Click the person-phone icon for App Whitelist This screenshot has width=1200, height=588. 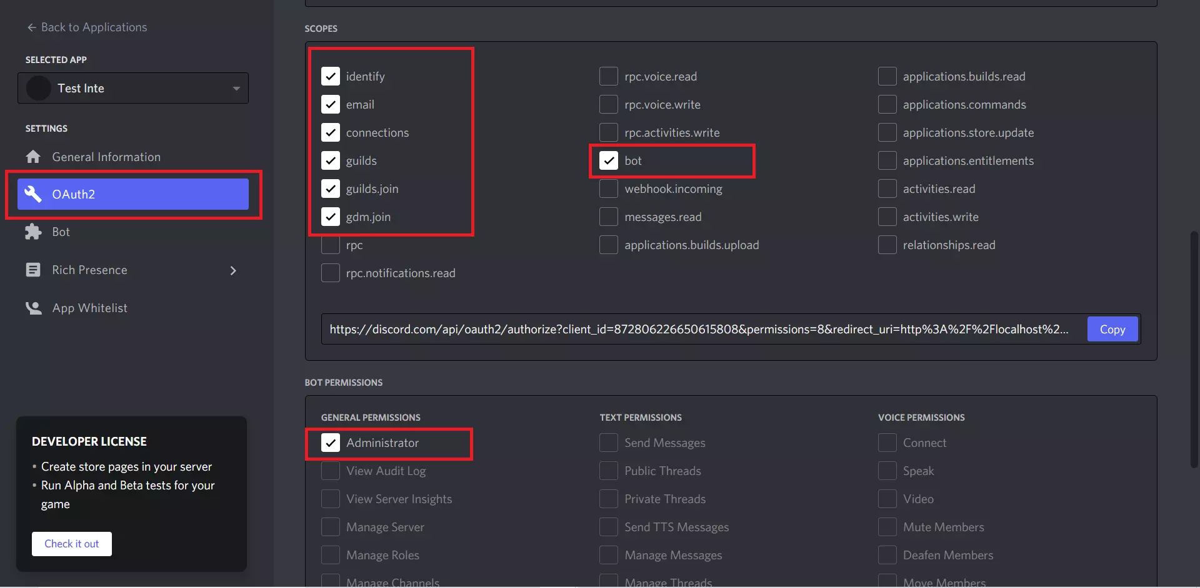33,308
